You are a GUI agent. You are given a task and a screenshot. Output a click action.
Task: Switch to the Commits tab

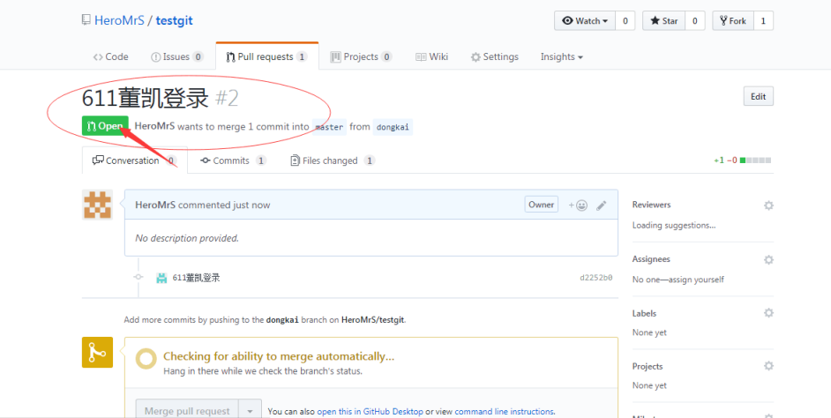[x=233, y=160]
